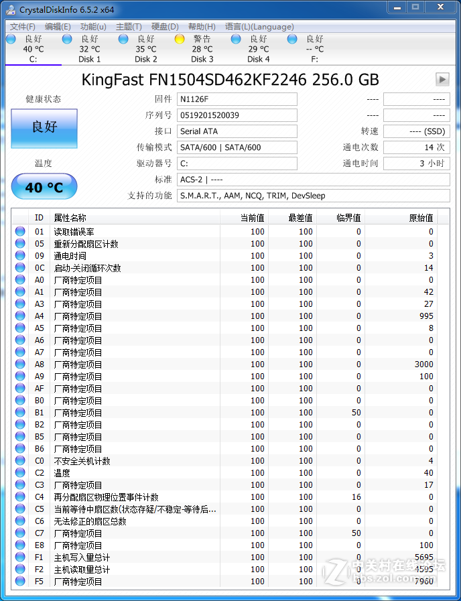Click status icon for attribute A1
Viewport: 461px width, 601px height.
point(20,291)
